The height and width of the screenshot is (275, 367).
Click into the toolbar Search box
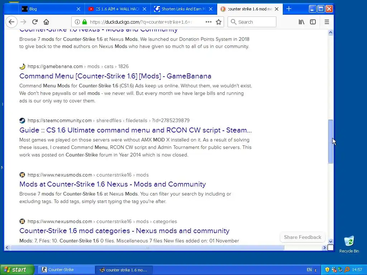coord(252,22)
